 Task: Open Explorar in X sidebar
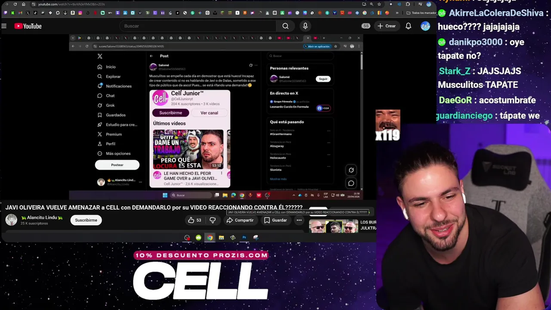click(109, 77)
